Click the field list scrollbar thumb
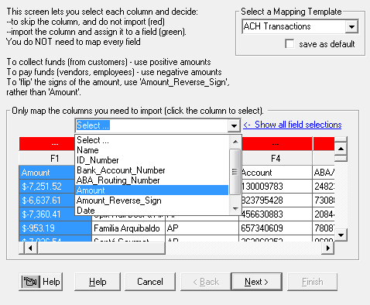 235,172
